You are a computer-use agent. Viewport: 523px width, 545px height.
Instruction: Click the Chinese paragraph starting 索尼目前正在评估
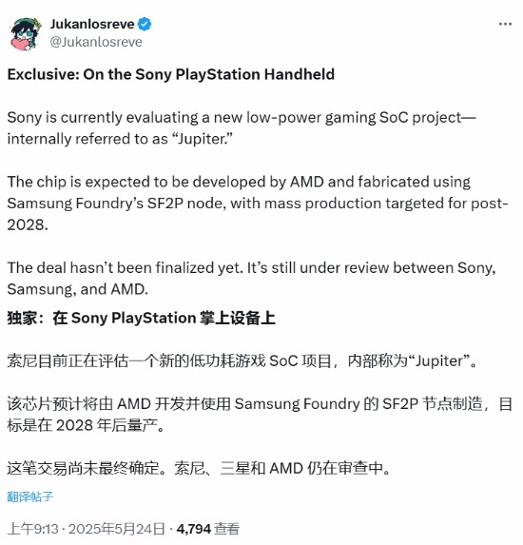(242, 360)
